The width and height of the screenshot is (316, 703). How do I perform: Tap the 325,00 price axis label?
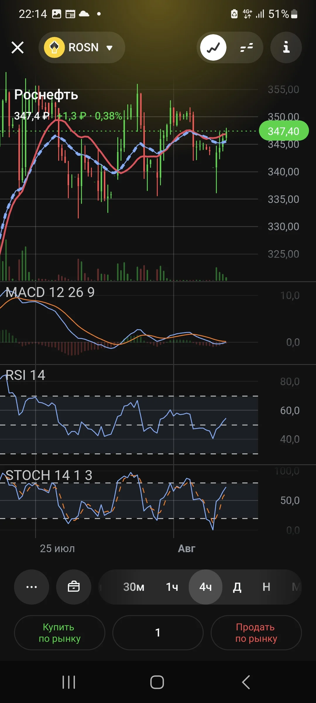(x=284, y=254)
